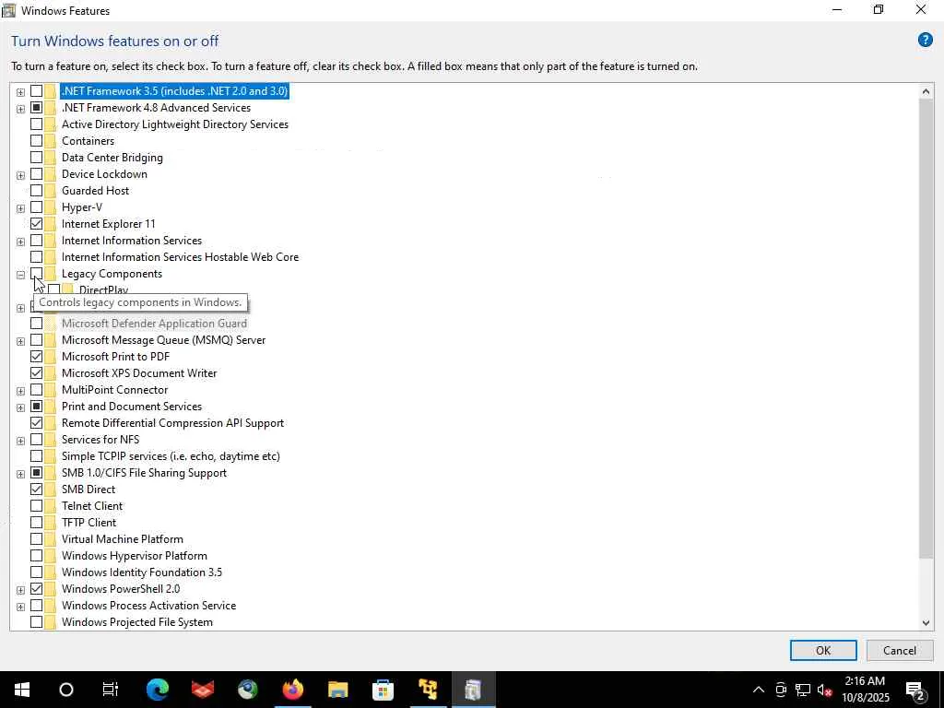
Task: Open the Windows Features help icon
Action: point(925,41)
